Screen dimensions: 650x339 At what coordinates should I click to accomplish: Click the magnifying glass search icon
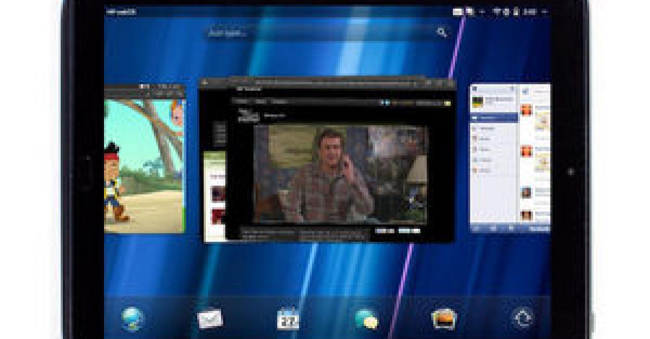point(441,32)
